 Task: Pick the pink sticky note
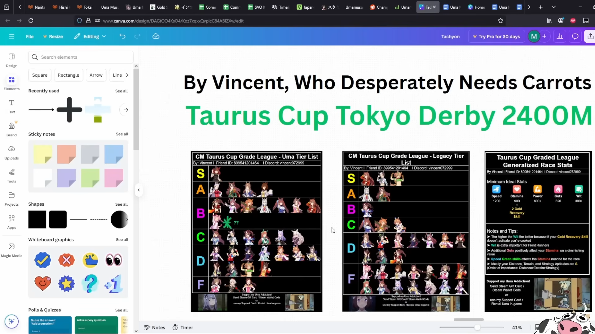click(114, 178)
